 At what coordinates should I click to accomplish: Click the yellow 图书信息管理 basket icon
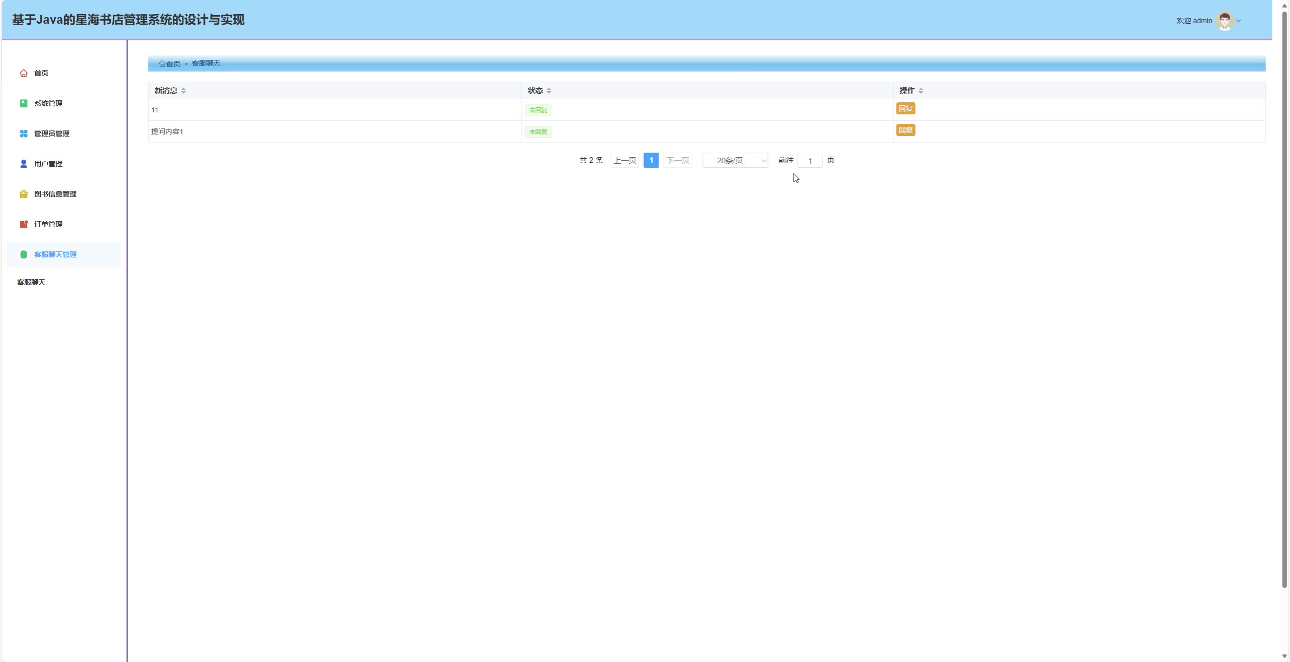click(24, 194)
